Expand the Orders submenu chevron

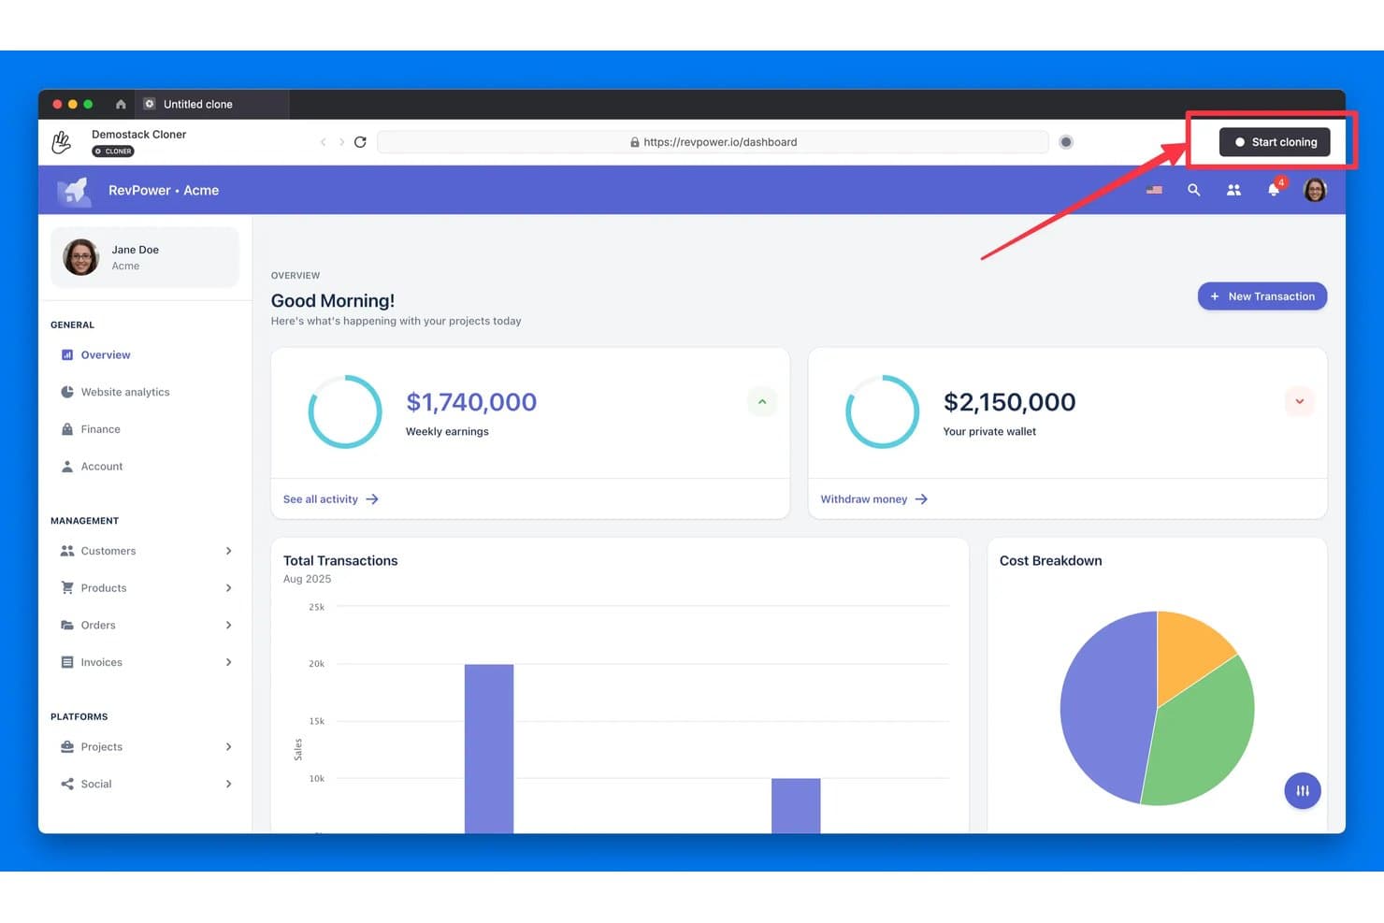pyautogui.click(x=228, y=625)
